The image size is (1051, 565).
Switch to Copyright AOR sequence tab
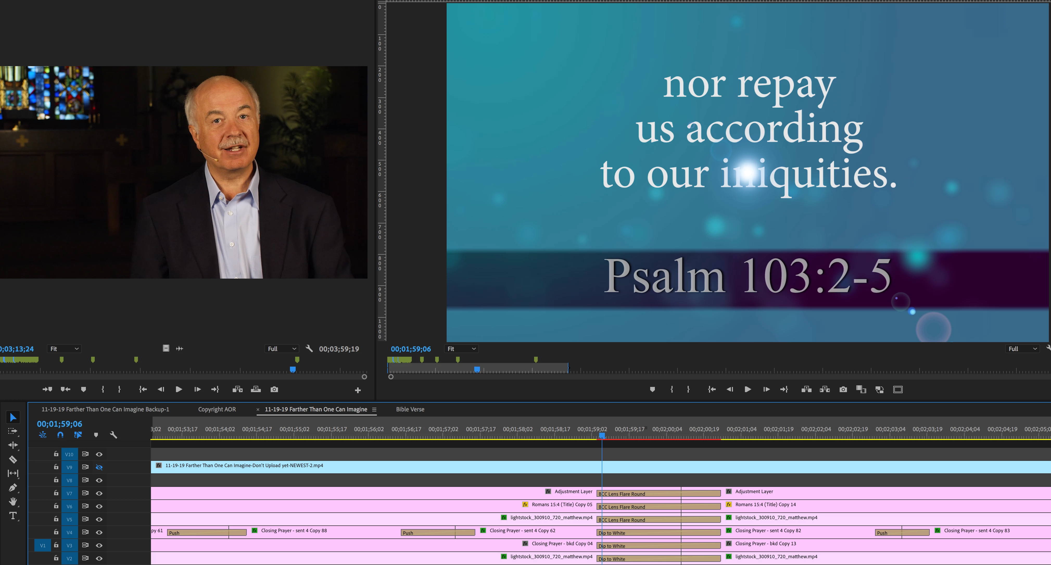[217, 409]
